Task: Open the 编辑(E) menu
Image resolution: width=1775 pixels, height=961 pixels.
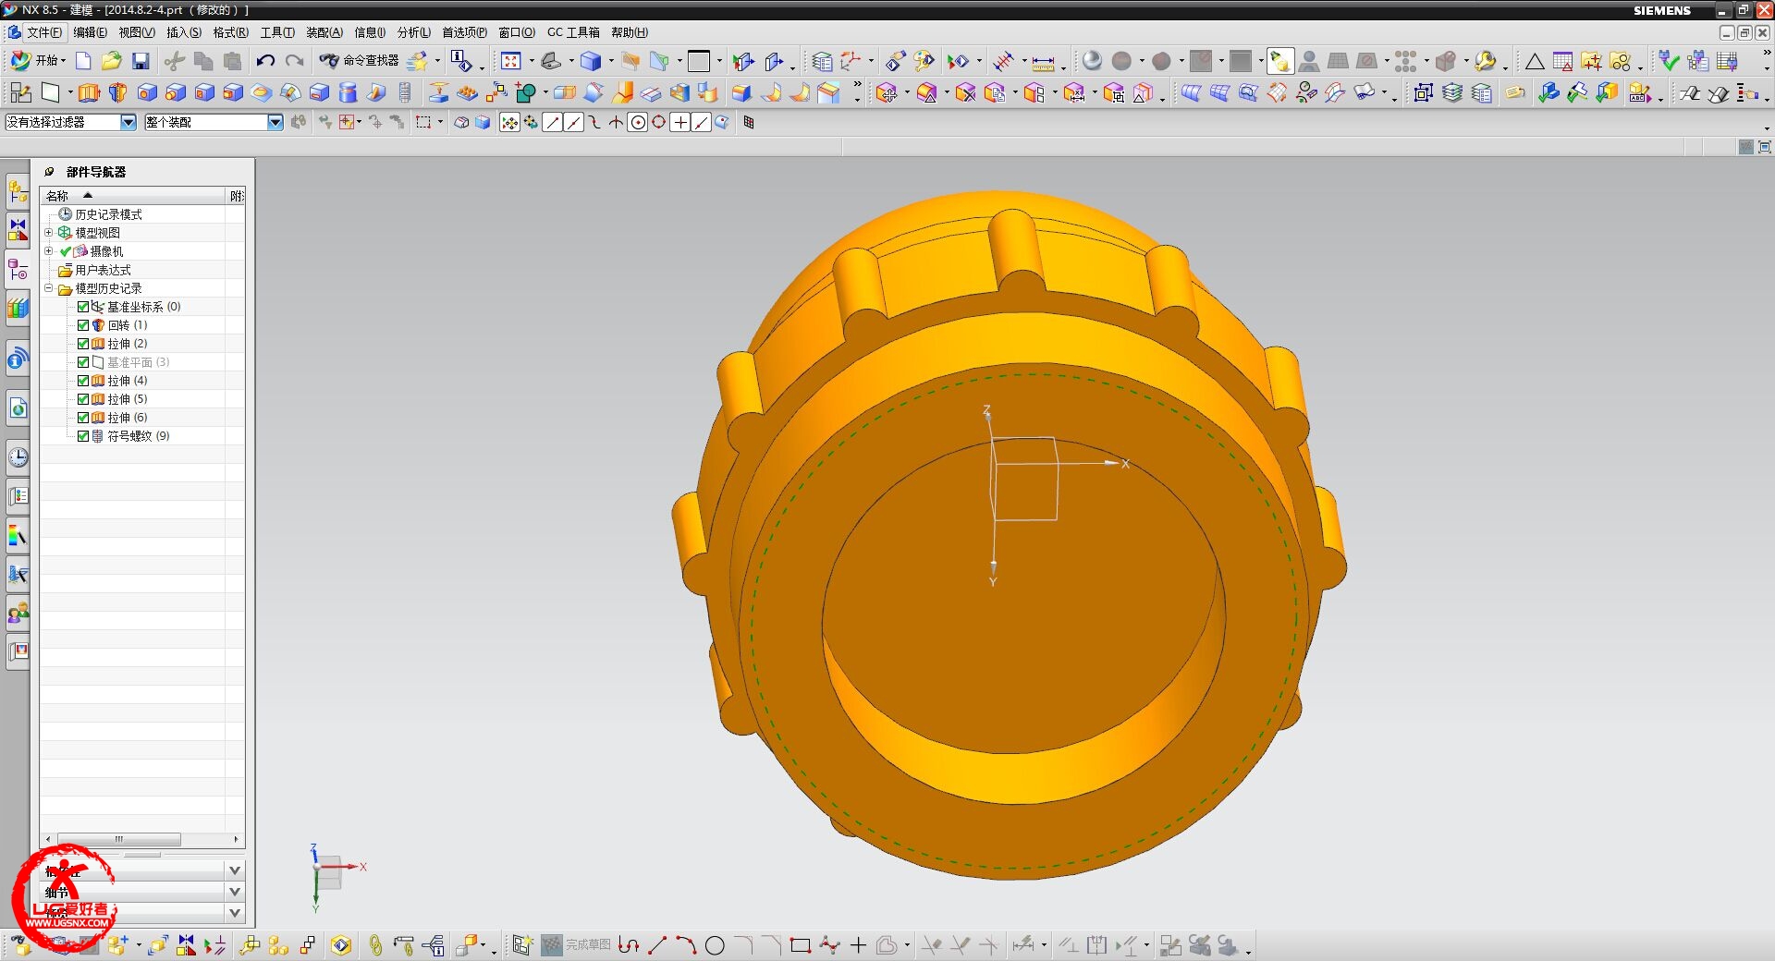Action: 90,32
